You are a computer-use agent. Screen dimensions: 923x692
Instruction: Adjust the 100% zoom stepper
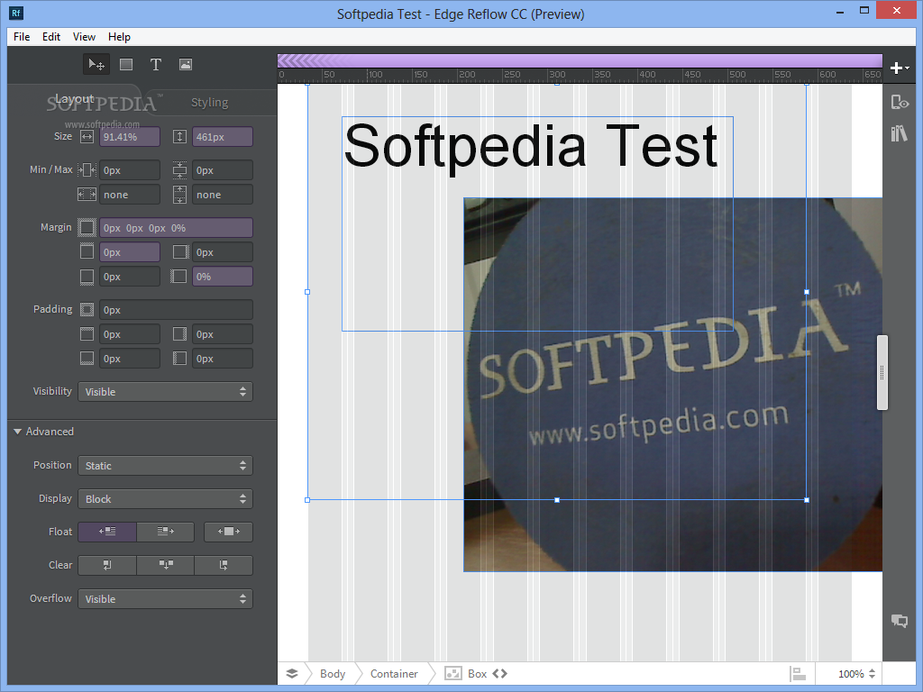pos(872,674)
